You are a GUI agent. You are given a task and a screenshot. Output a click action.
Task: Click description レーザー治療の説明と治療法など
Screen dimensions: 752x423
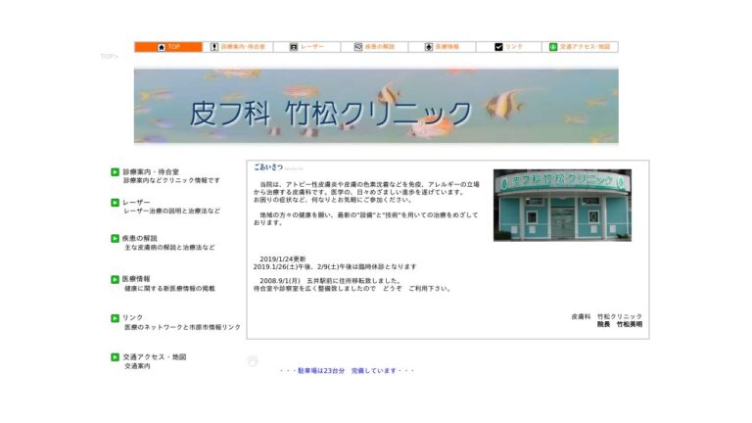click(x=171, y=211)
